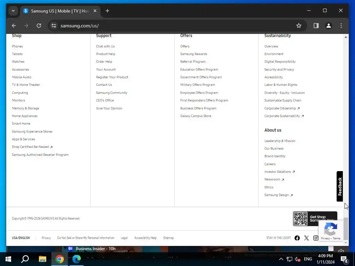Screen dimensions: 355x266
Task: Go to Register Your Product
Action: [x=112, y=77]
